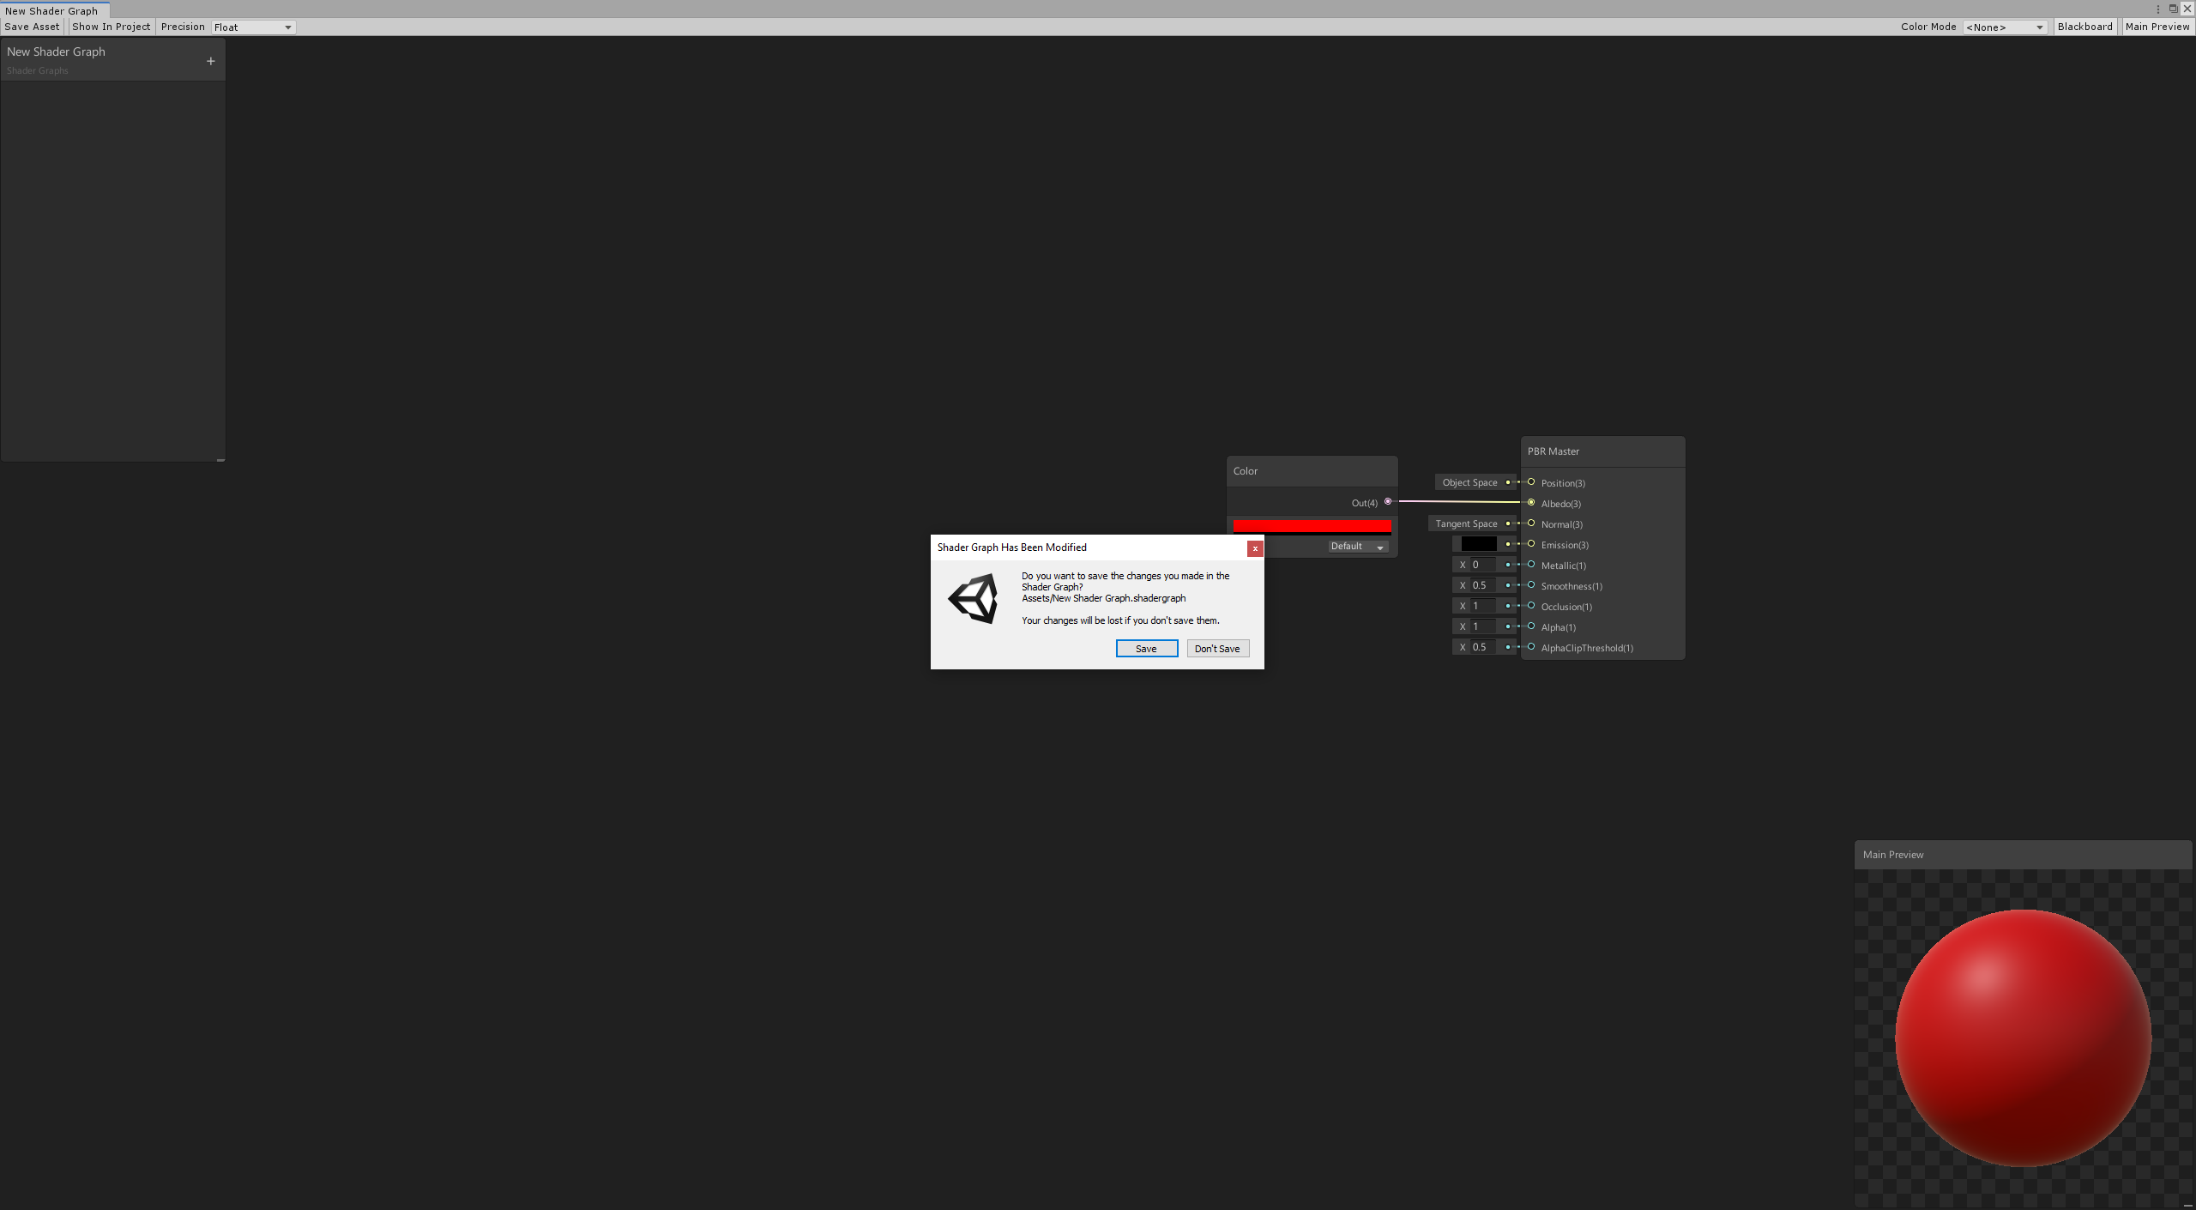Click the AlphaClipThreshold(1) input port circle
Image resolution: width=2196 pixels, height=1210 pixels.
[x=1531, y=647]
